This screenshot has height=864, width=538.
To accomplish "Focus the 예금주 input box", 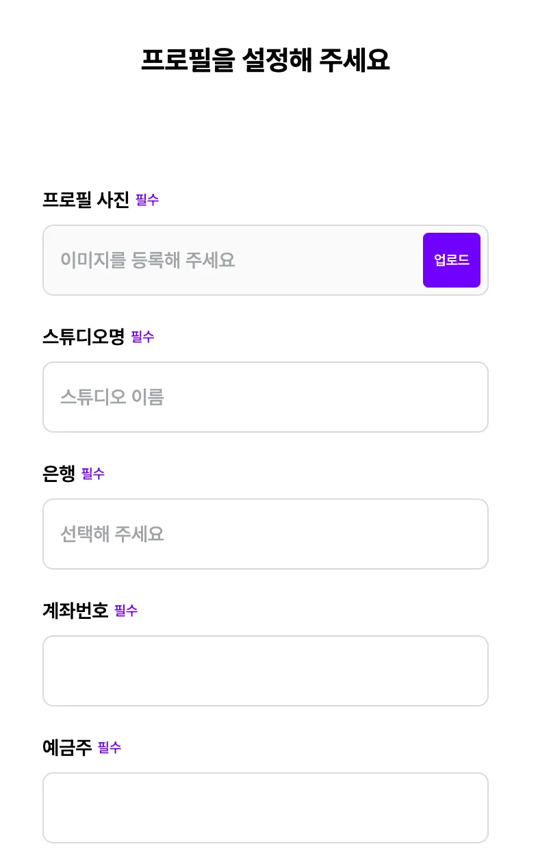I will 265,808.
